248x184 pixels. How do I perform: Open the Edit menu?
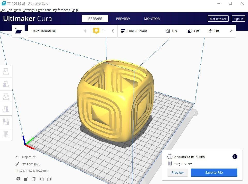pos(9,10)
